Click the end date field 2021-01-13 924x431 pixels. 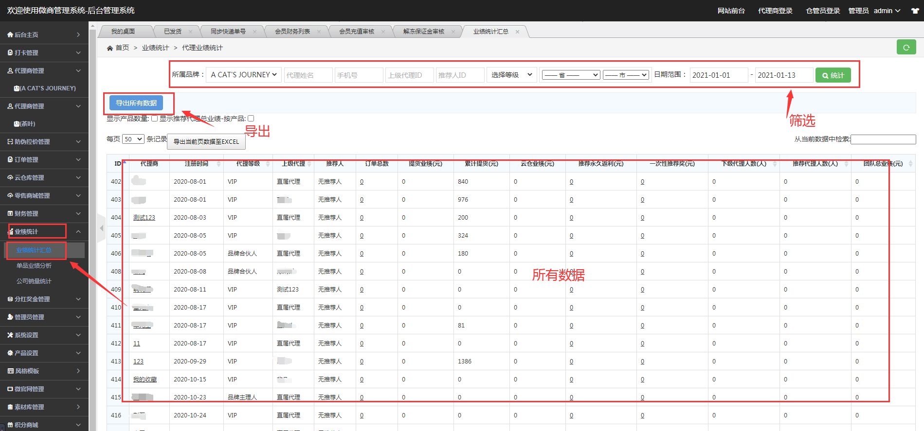[784, 75]
